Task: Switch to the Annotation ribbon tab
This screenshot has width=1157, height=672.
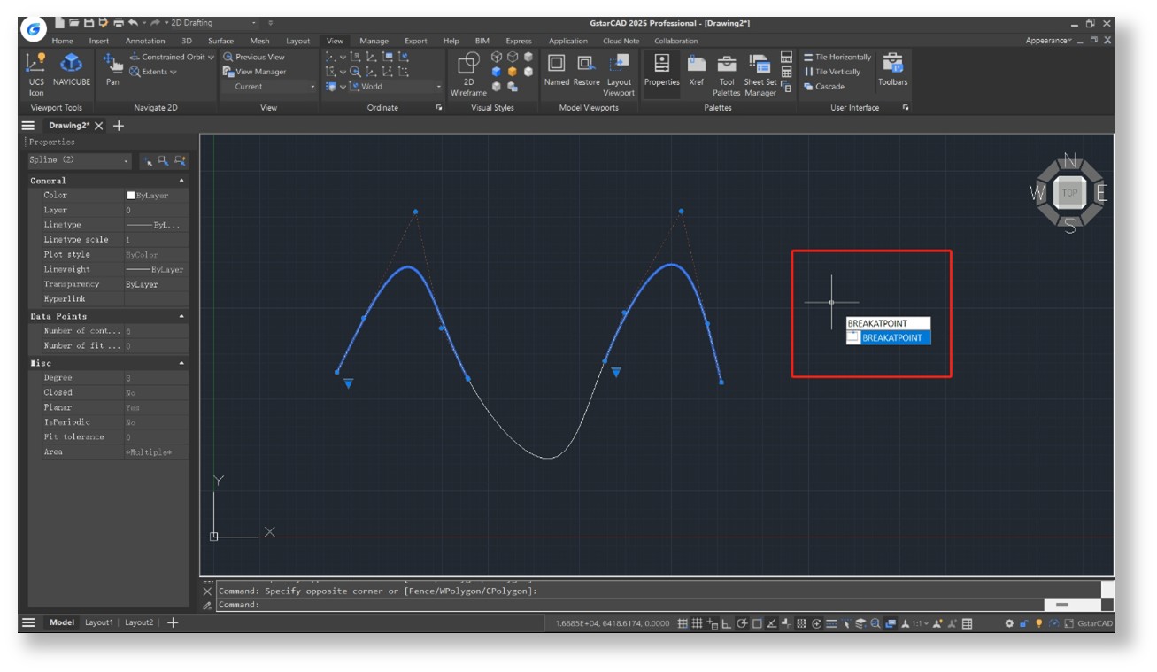Action: (x=145, y=41)
